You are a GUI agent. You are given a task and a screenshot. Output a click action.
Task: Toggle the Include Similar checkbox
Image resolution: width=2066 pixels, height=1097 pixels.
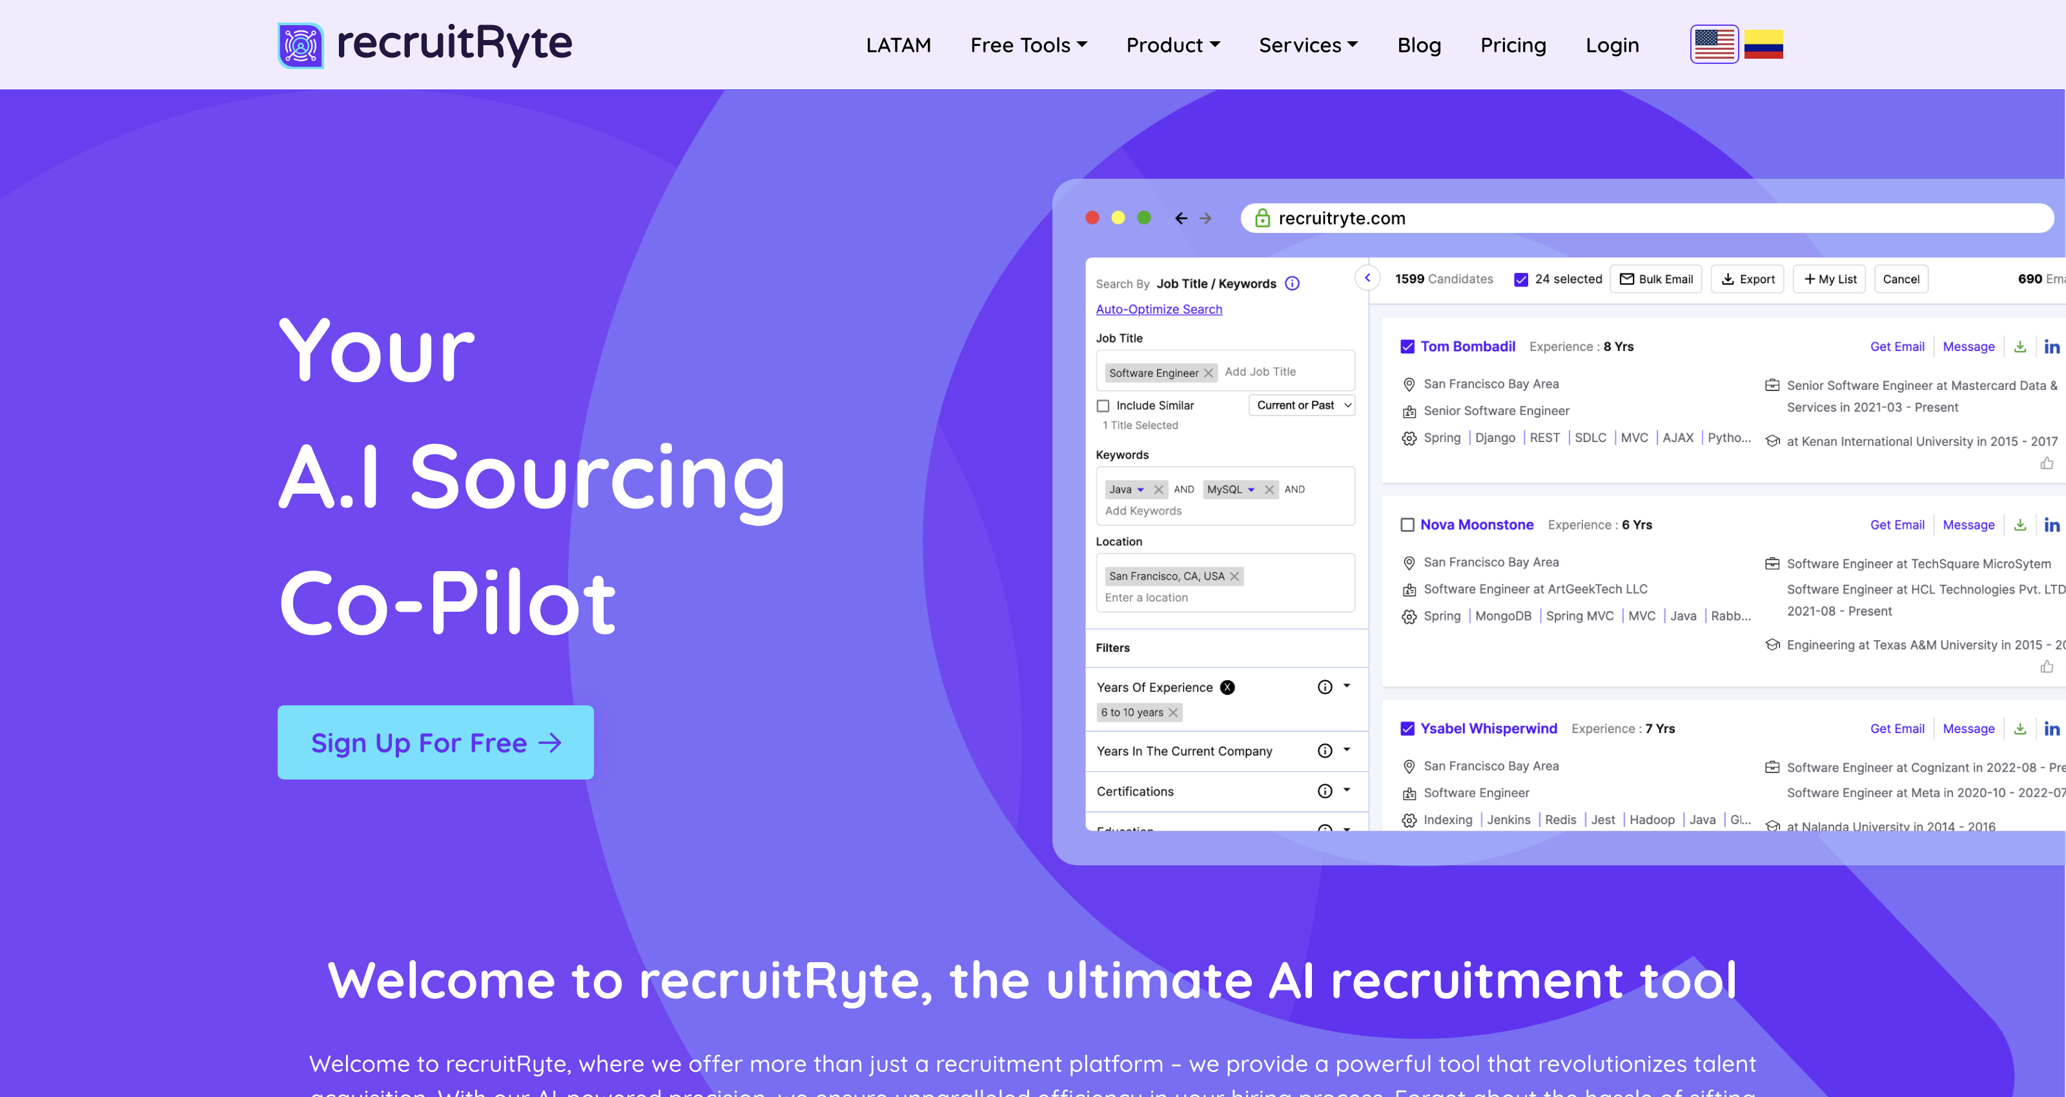pos(1103,406)
